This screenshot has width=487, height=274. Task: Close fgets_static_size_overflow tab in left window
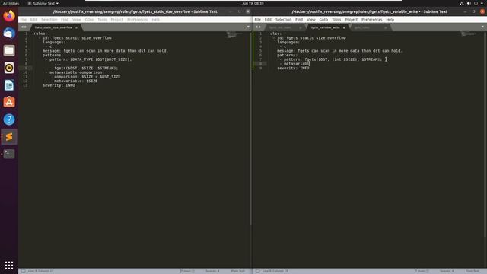(76, 27)
